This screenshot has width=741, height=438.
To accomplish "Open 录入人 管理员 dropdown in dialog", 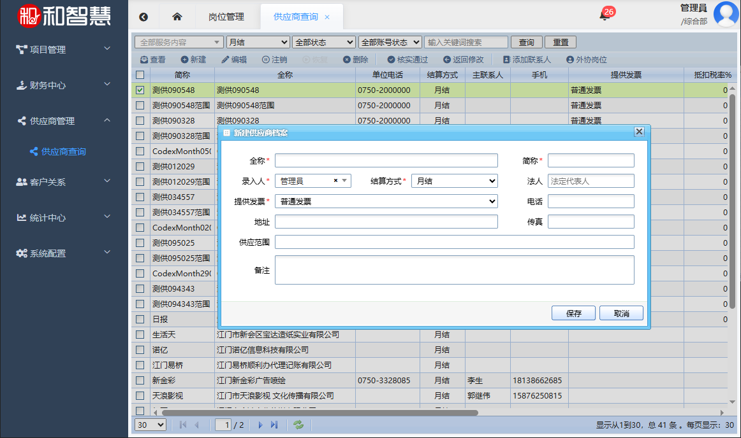I will point(313,181).
